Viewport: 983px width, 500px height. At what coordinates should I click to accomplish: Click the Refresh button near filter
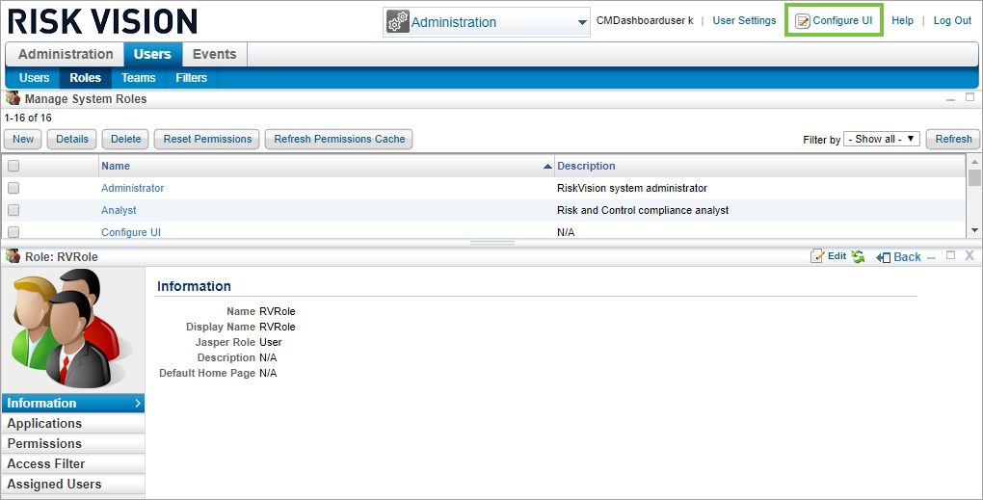(x=953, y=139)
